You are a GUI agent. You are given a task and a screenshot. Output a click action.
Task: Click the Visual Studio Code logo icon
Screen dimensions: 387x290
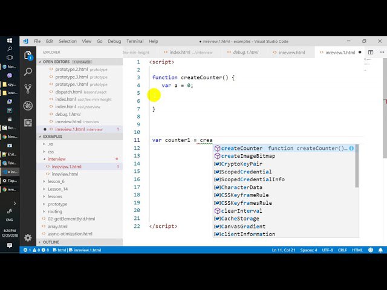pos(25,41)
